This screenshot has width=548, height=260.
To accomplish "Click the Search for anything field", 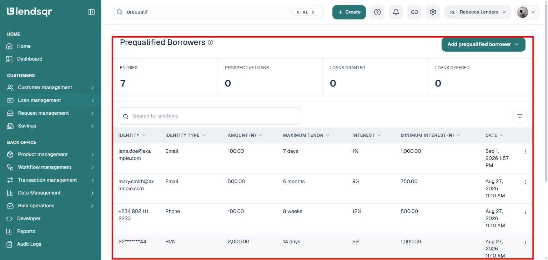I will coord(210,116).
